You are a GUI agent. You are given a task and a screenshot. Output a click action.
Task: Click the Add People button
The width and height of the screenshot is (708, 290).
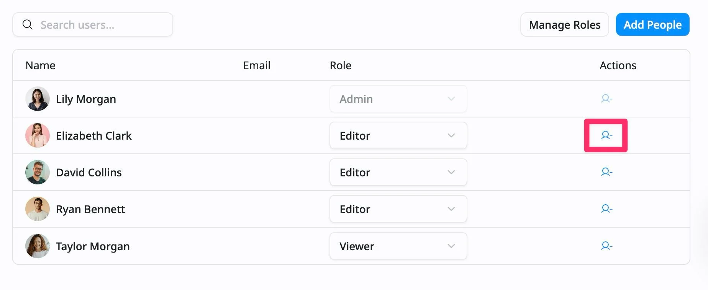(x=652, y=24)
